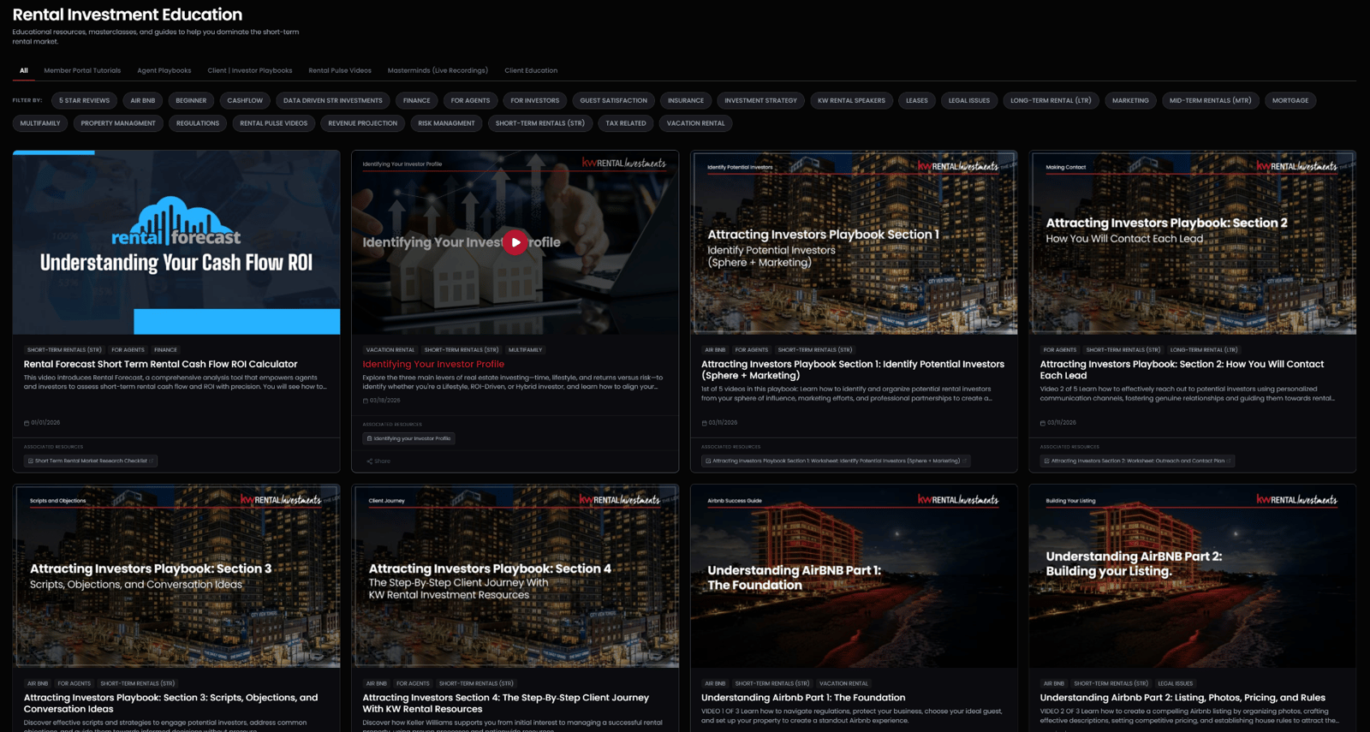Image resolution: width=1370 pixels, height=732 pixels.
Task: Open the Attracting Investors Playbook Section 4 thumbnail
Action: [x=515, y=576]
